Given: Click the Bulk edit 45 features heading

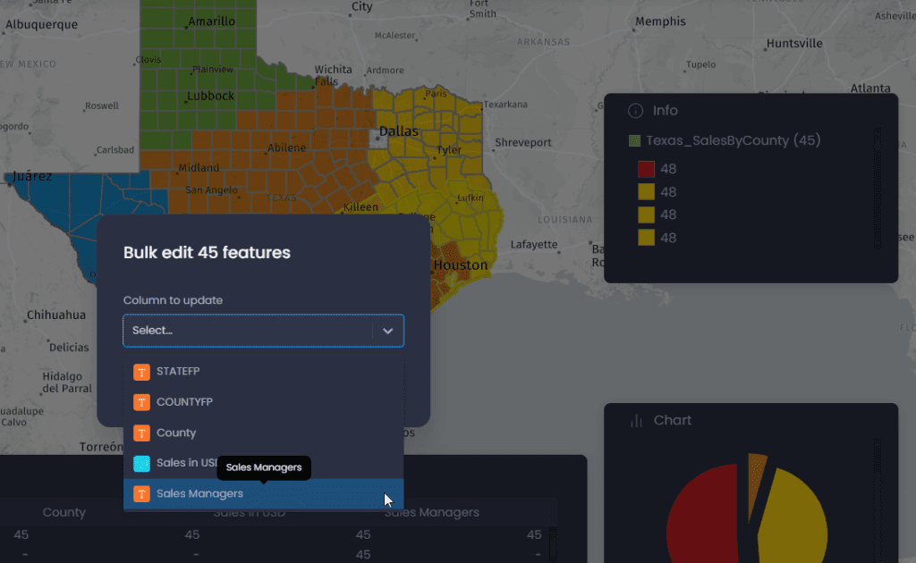Looking at the screenshot, I should [x=207, y=253].
